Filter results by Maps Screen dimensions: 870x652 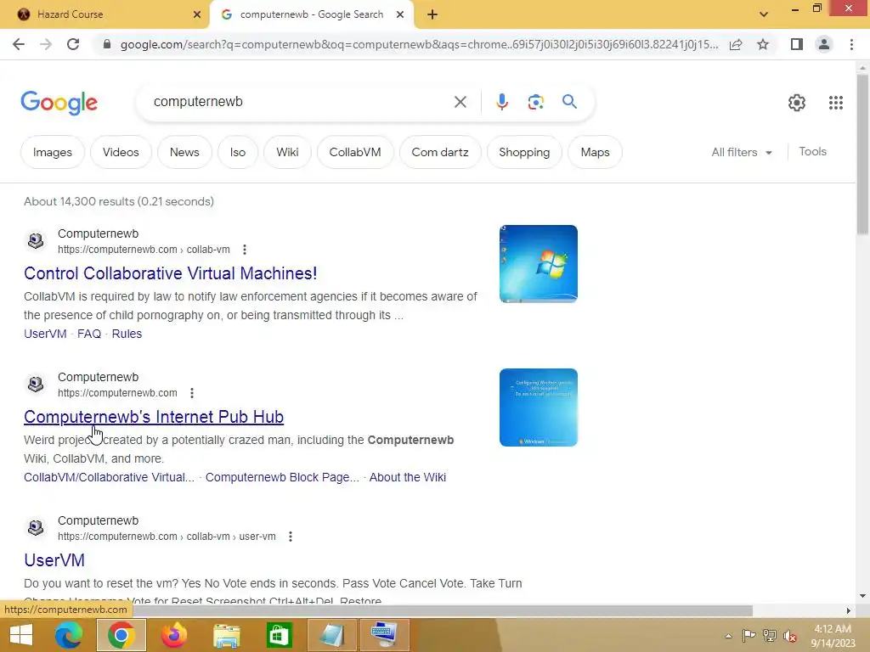coord(595,152)
